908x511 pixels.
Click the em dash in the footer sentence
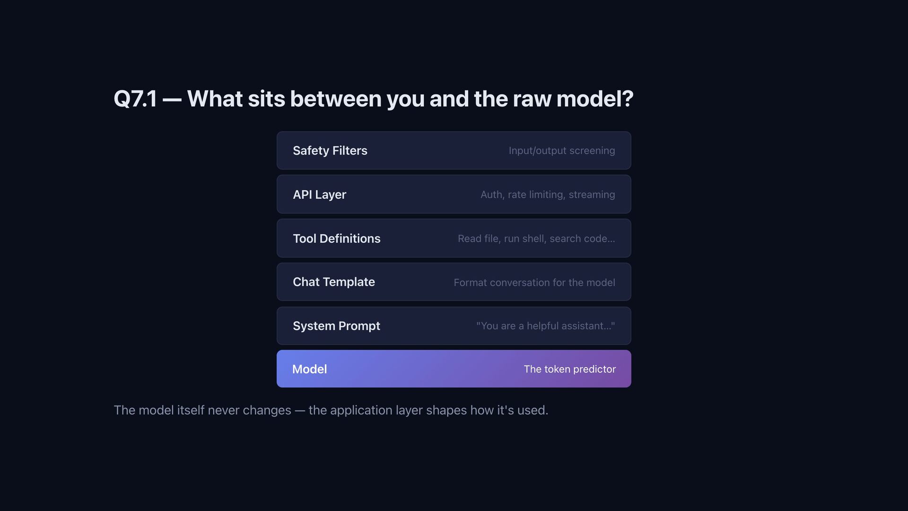tap(300, 410)
